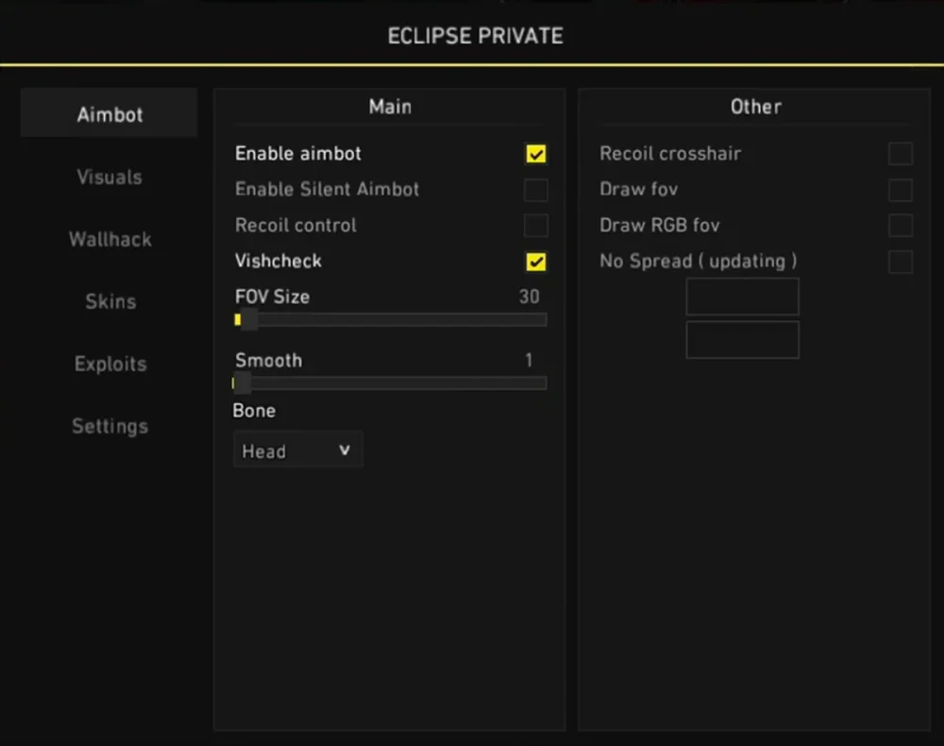Image resolution: width=944 pixels, height=746 pixels.
Task: Open the Wallhack section
Action: [x=110, y=239]
